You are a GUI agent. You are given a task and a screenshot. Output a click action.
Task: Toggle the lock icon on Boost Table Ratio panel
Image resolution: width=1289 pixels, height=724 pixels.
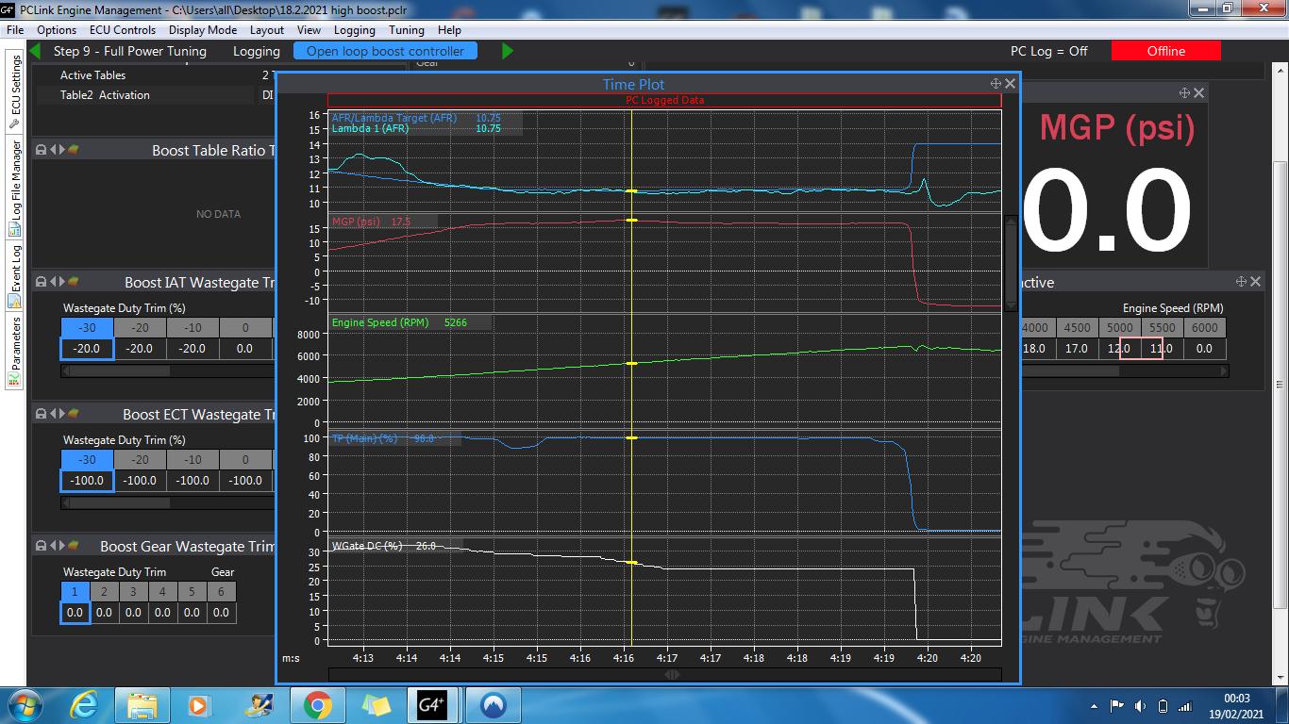[41, 150]
